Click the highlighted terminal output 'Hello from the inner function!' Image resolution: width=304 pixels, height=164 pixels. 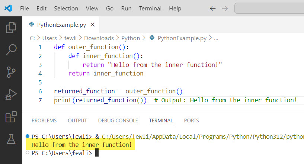tap(81, 145)
